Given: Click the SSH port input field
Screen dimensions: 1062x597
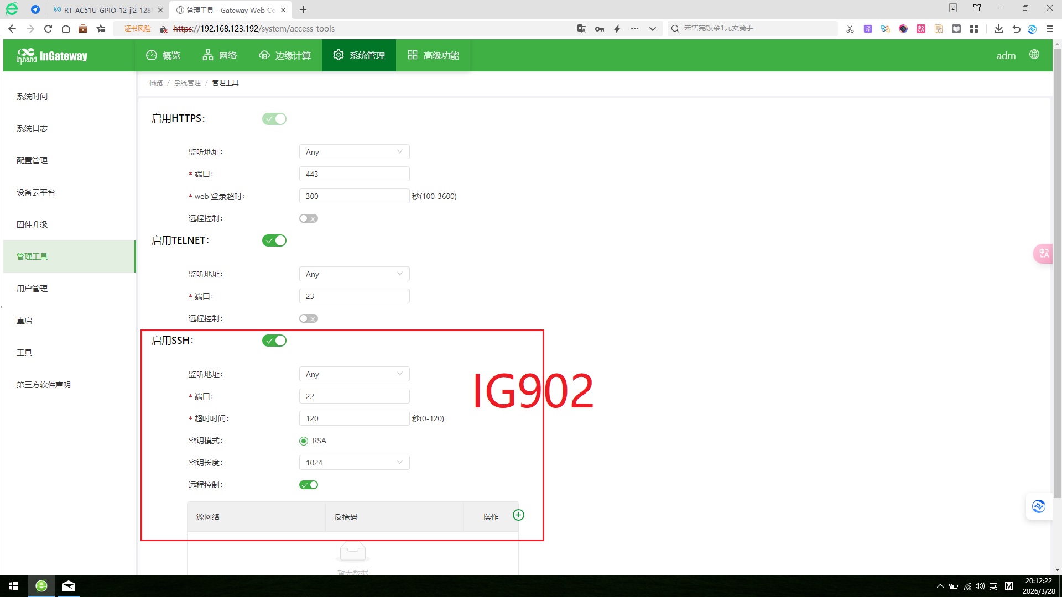Looking at the screenshot, I should (x=354, y=396).
